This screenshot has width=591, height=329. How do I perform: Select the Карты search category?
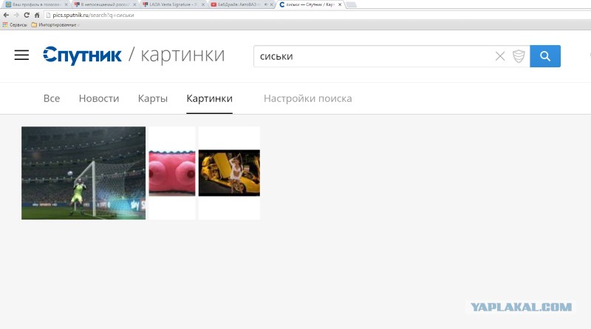tap(153, 98)
